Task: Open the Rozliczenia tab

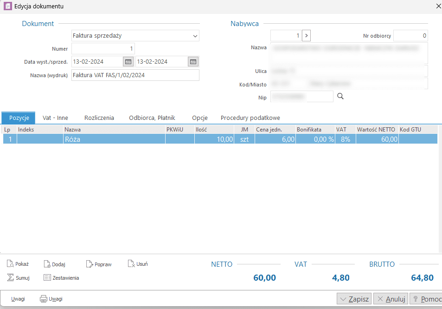Action: point(99,118)
